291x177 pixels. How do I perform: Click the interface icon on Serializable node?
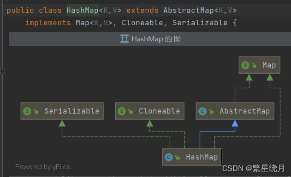pos(27,111)
